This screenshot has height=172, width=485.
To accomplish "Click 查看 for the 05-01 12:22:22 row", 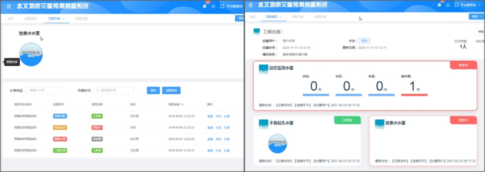I will [210, 139].
